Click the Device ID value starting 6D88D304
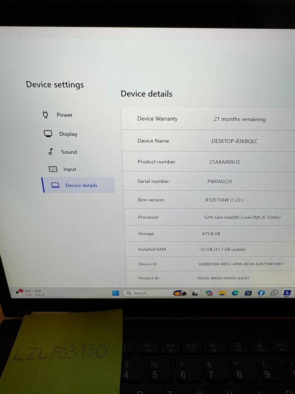 pos(241,264)
